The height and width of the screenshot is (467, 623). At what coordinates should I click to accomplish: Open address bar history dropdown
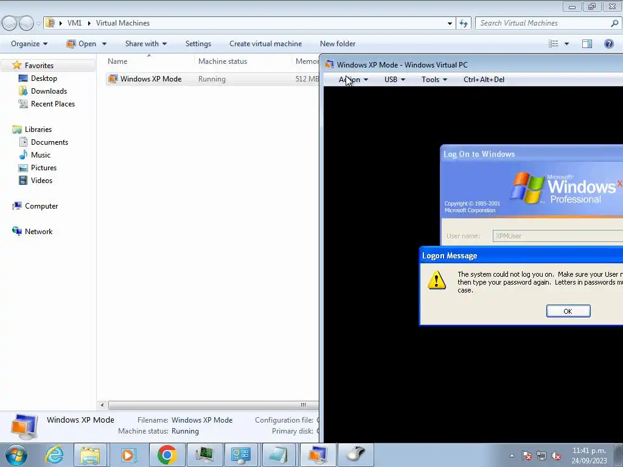450,24
